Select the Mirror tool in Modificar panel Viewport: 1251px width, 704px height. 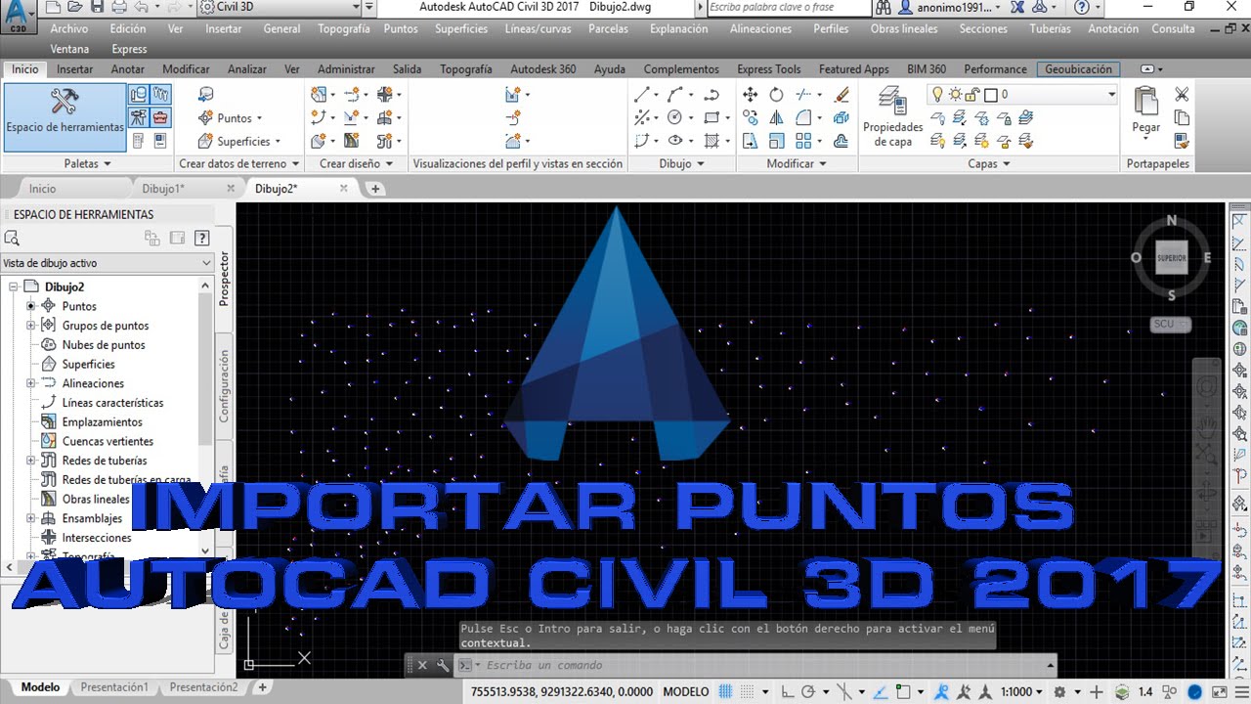pos(776,117)
